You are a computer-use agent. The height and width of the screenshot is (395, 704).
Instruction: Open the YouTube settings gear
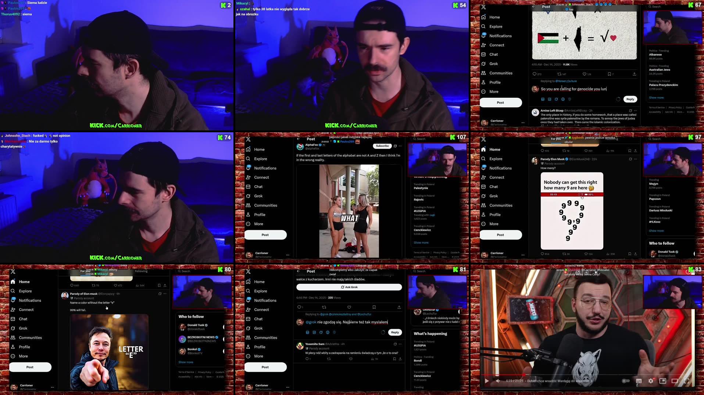coord(651,381)
